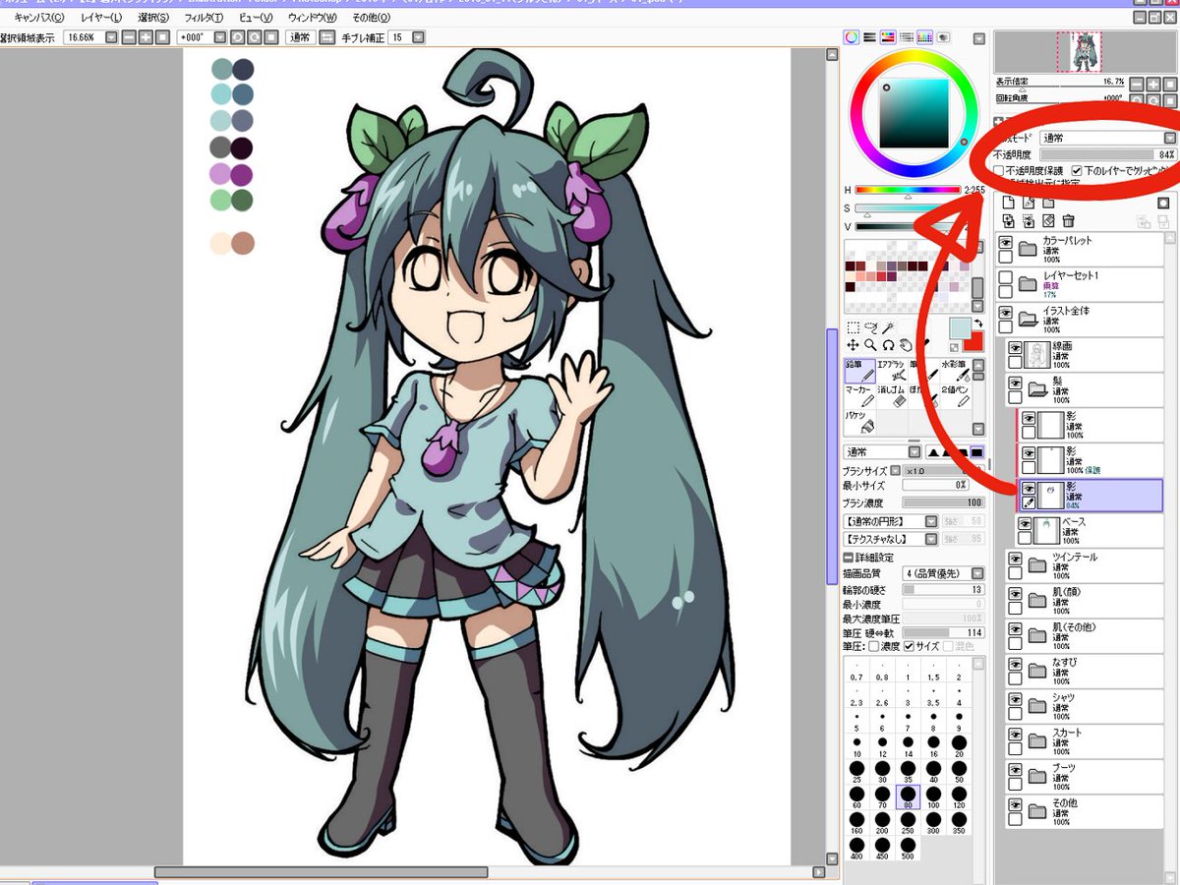1180x885 pixels.
Task: Hide the 線画 layer
Action: click(1015, 347)
